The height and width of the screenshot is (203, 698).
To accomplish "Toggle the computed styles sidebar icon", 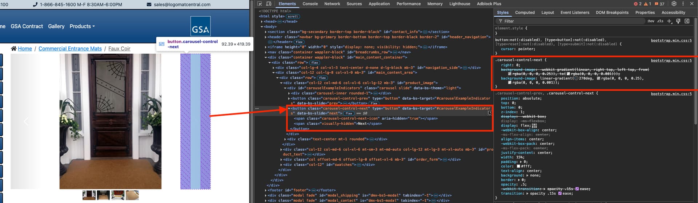I will pos(687,21).
